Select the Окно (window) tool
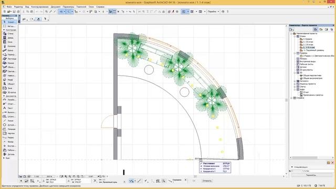This screenshot has width=336, height=189. point(9,42)
